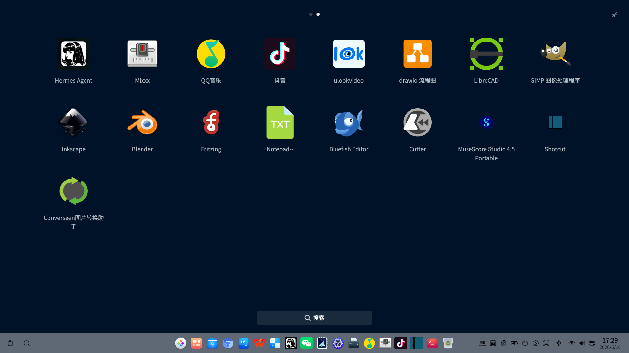
Task: Open the system settings gear in the dock
Action: [x=338, y=343]
